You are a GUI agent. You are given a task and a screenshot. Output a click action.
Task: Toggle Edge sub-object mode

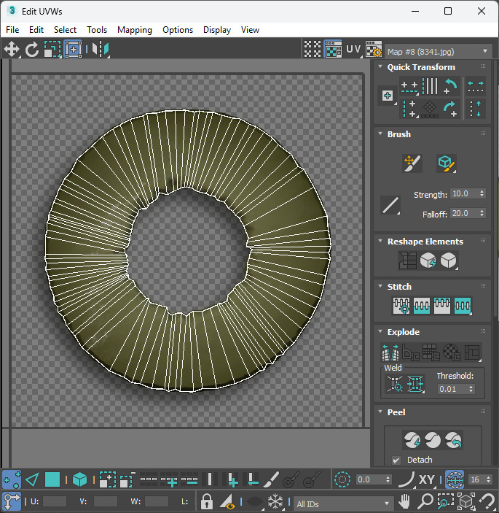pos(32,479)
